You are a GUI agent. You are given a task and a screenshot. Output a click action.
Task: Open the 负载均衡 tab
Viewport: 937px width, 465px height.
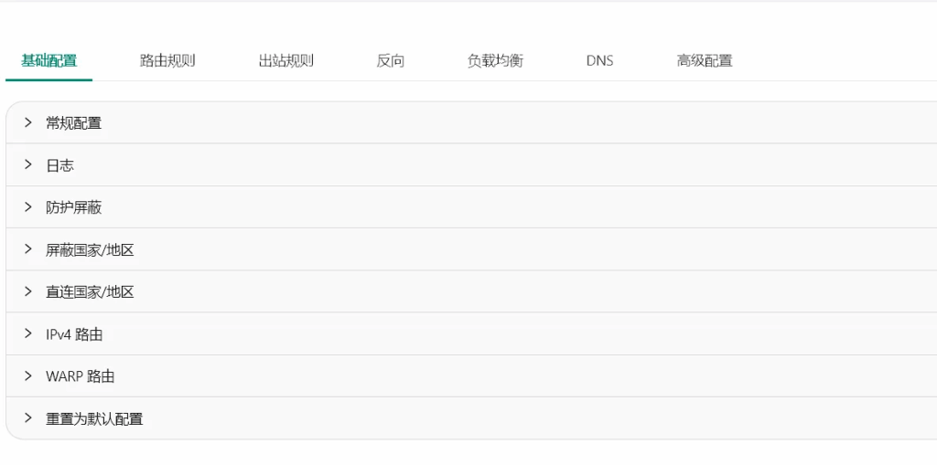[x=495, y=61]
